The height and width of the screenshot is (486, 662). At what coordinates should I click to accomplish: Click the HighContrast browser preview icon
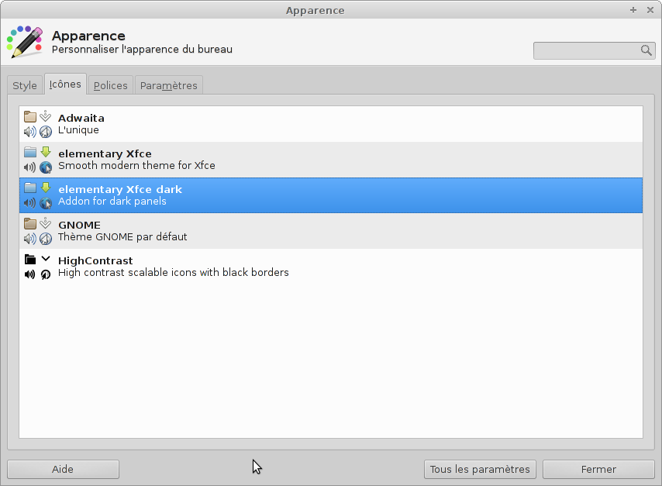coord(46,274)
